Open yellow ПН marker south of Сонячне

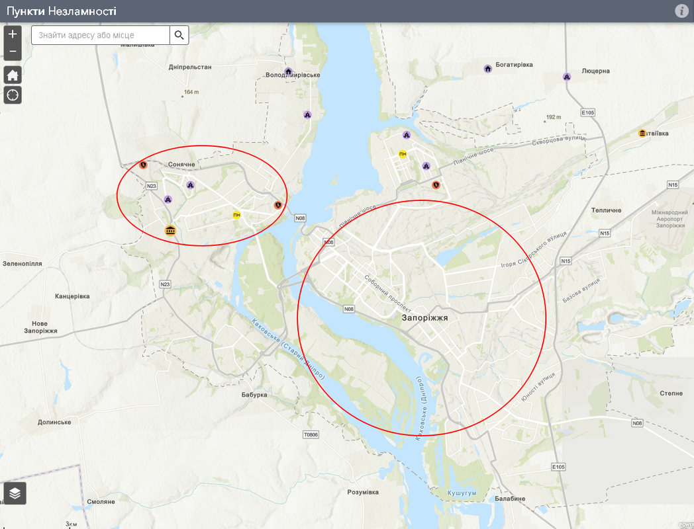coord(237,215)
